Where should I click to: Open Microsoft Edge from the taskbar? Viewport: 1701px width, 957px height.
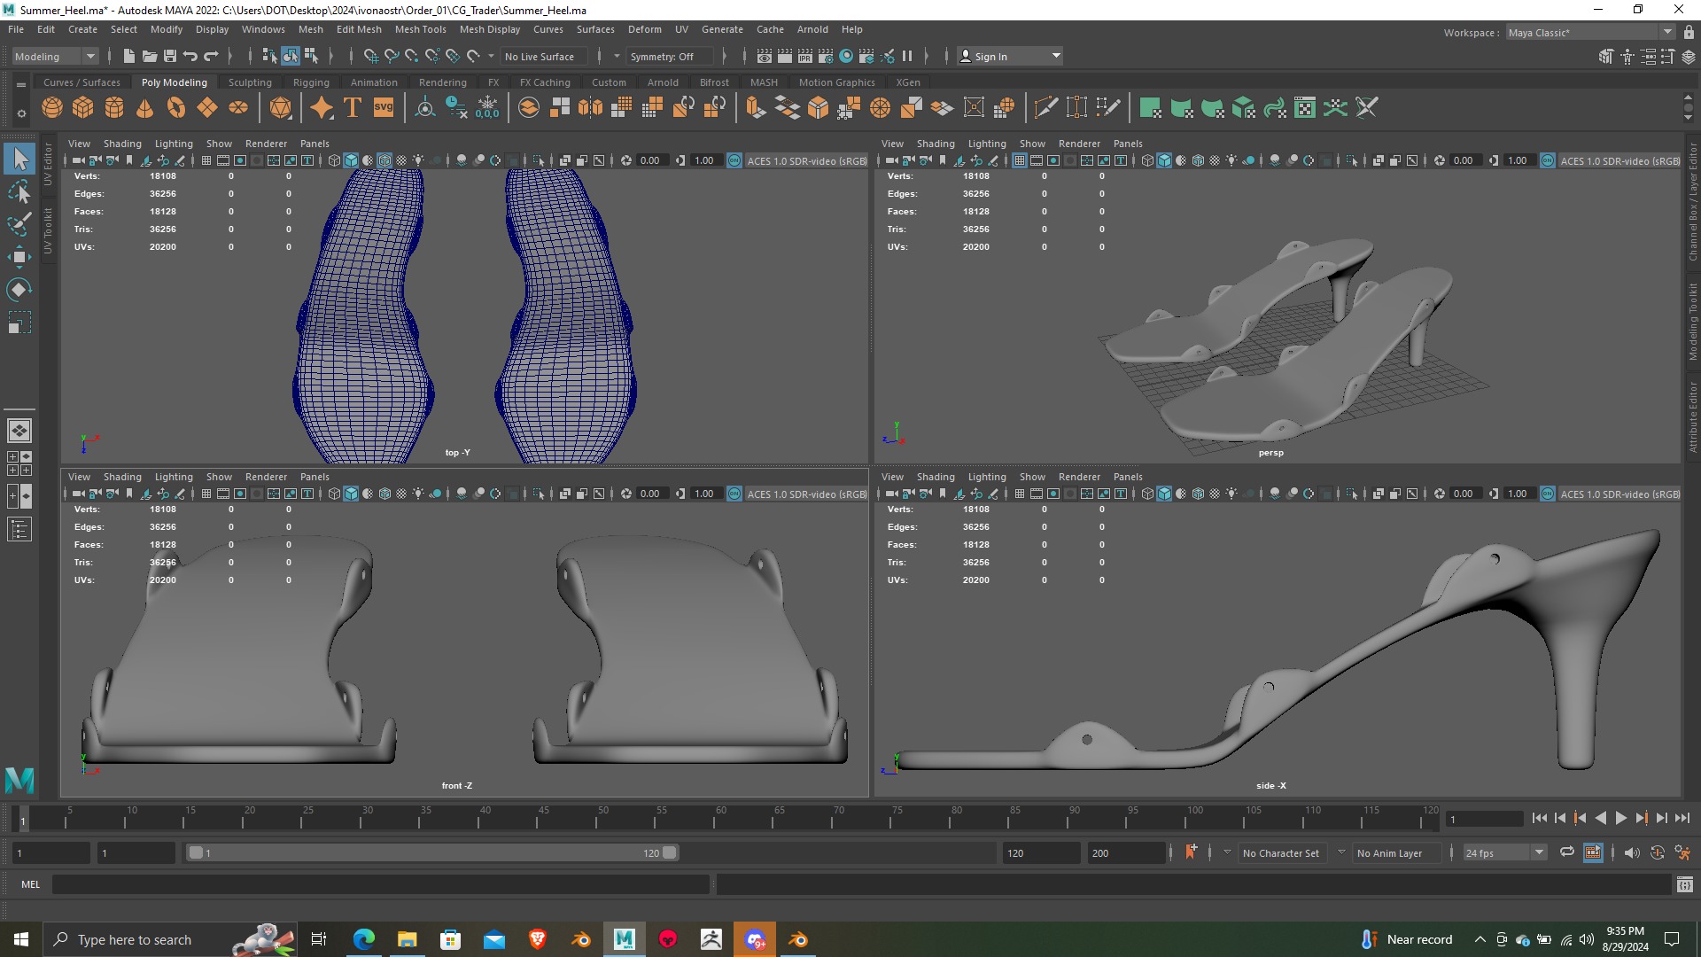point(363,939)
